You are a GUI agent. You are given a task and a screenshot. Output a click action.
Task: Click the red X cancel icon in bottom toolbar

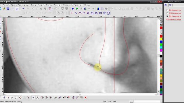pos(86,98)
